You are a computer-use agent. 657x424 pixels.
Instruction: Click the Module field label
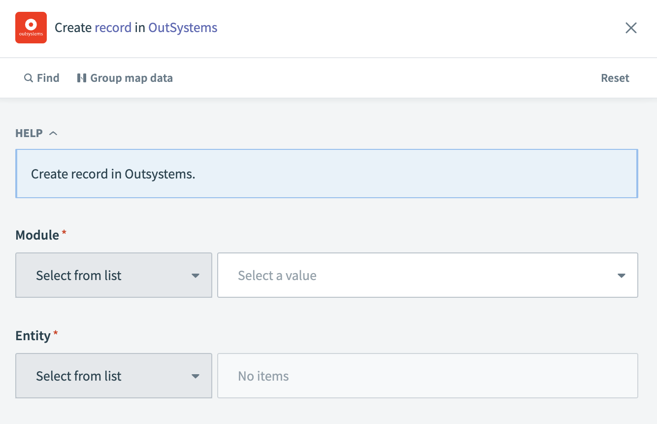37,235
